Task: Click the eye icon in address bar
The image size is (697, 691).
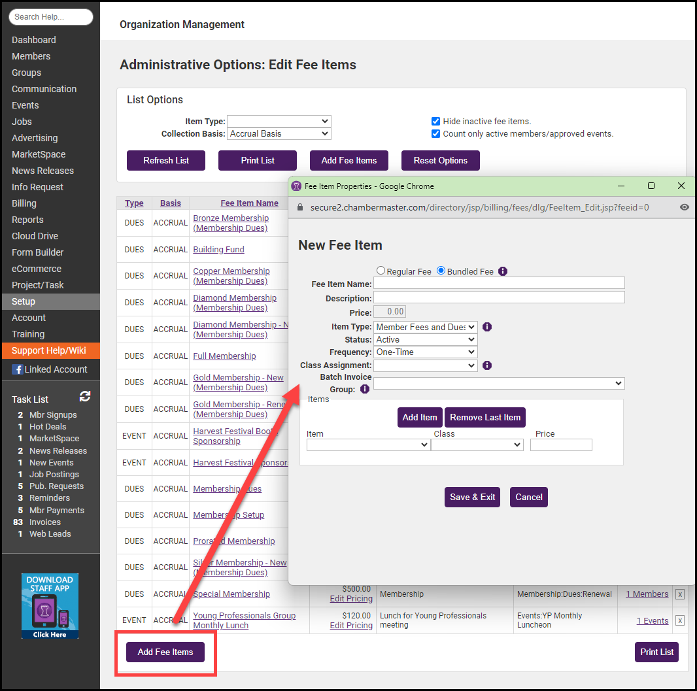Action: tap(684, 207)
